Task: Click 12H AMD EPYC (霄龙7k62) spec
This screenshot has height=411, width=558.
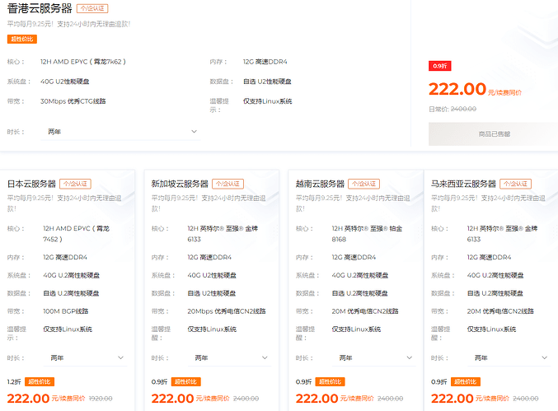Action: pyautogui.click(x=83, y=62)
